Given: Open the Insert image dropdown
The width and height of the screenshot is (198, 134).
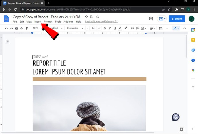Looking at the screenshot, I should coord(144,28).
